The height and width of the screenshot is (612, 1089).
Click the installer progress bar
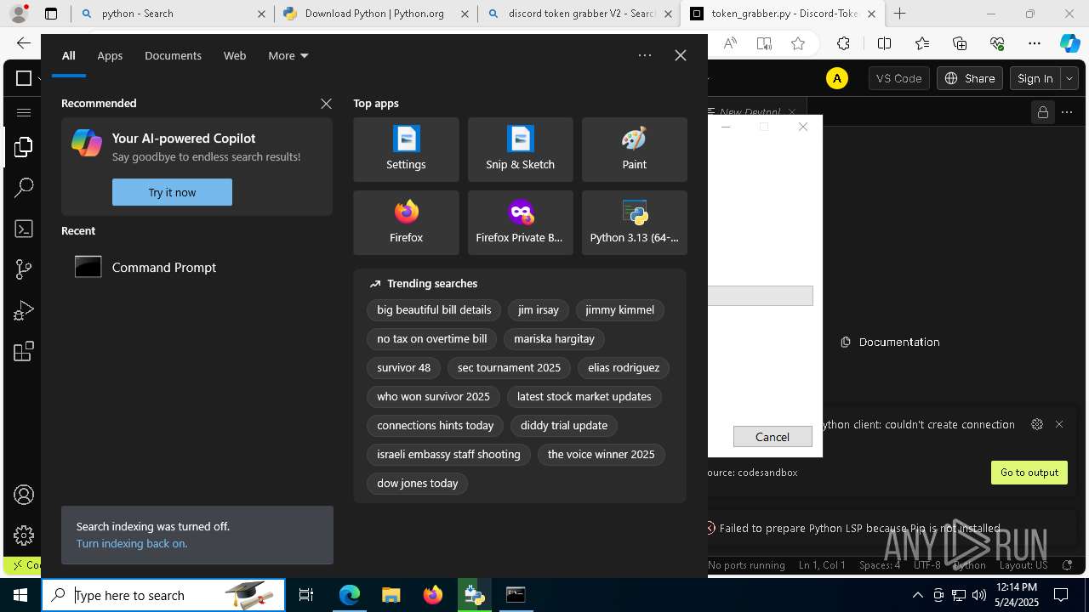[761, 296]
